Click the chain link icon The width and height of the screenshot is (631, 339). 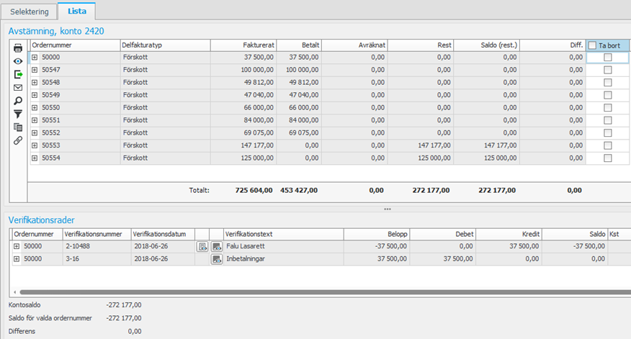[x=18, y=140]
